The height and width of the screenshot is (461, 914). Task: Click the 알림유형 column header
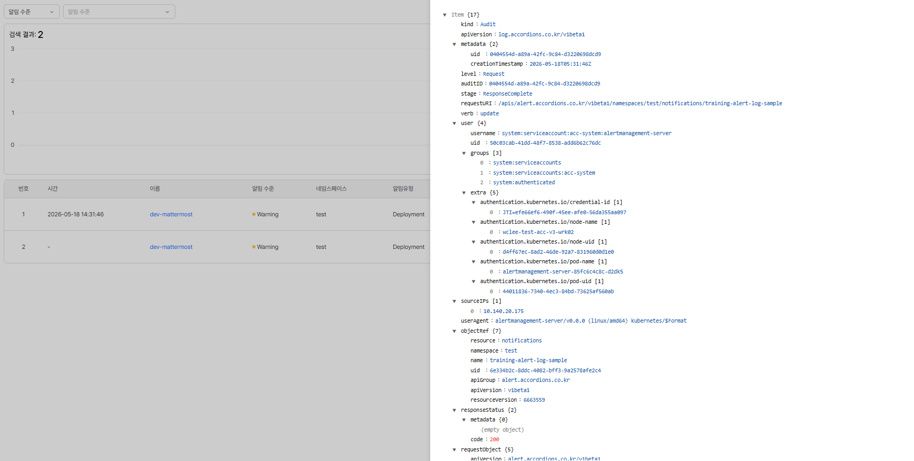(403, 189)
